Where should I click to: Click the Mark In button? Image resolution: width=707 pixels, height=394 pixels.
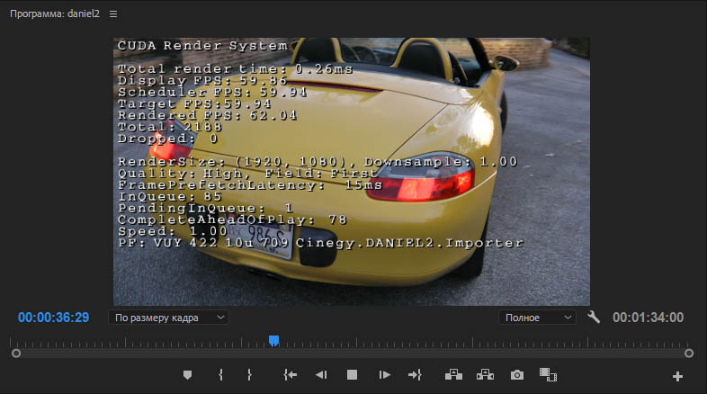220,374
